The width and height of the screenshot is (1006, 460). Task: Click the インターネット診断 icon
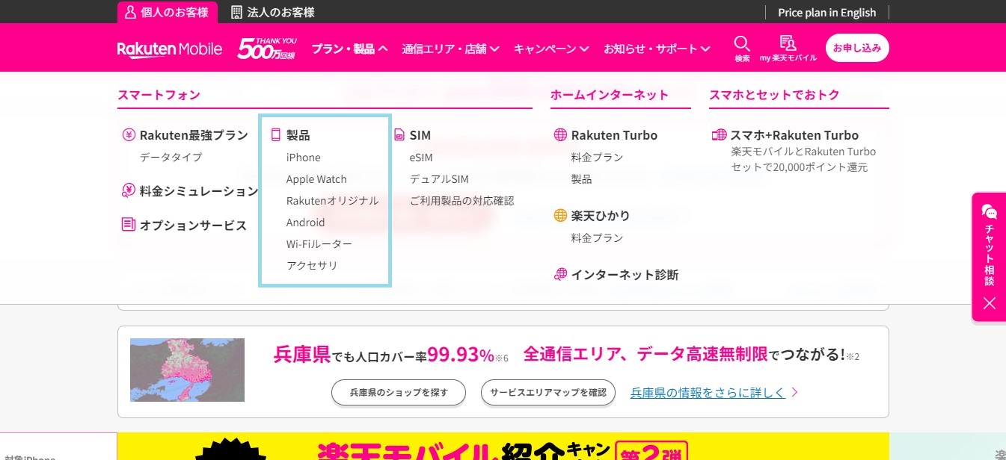coord(560,274)
